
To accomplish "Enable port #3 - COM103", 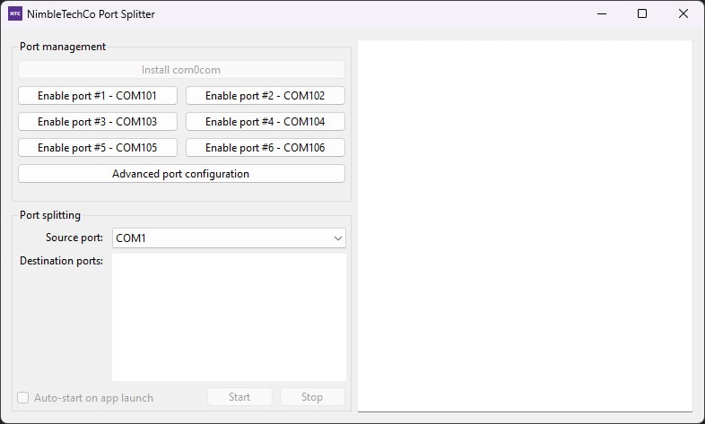I will (x=98, y=122).
